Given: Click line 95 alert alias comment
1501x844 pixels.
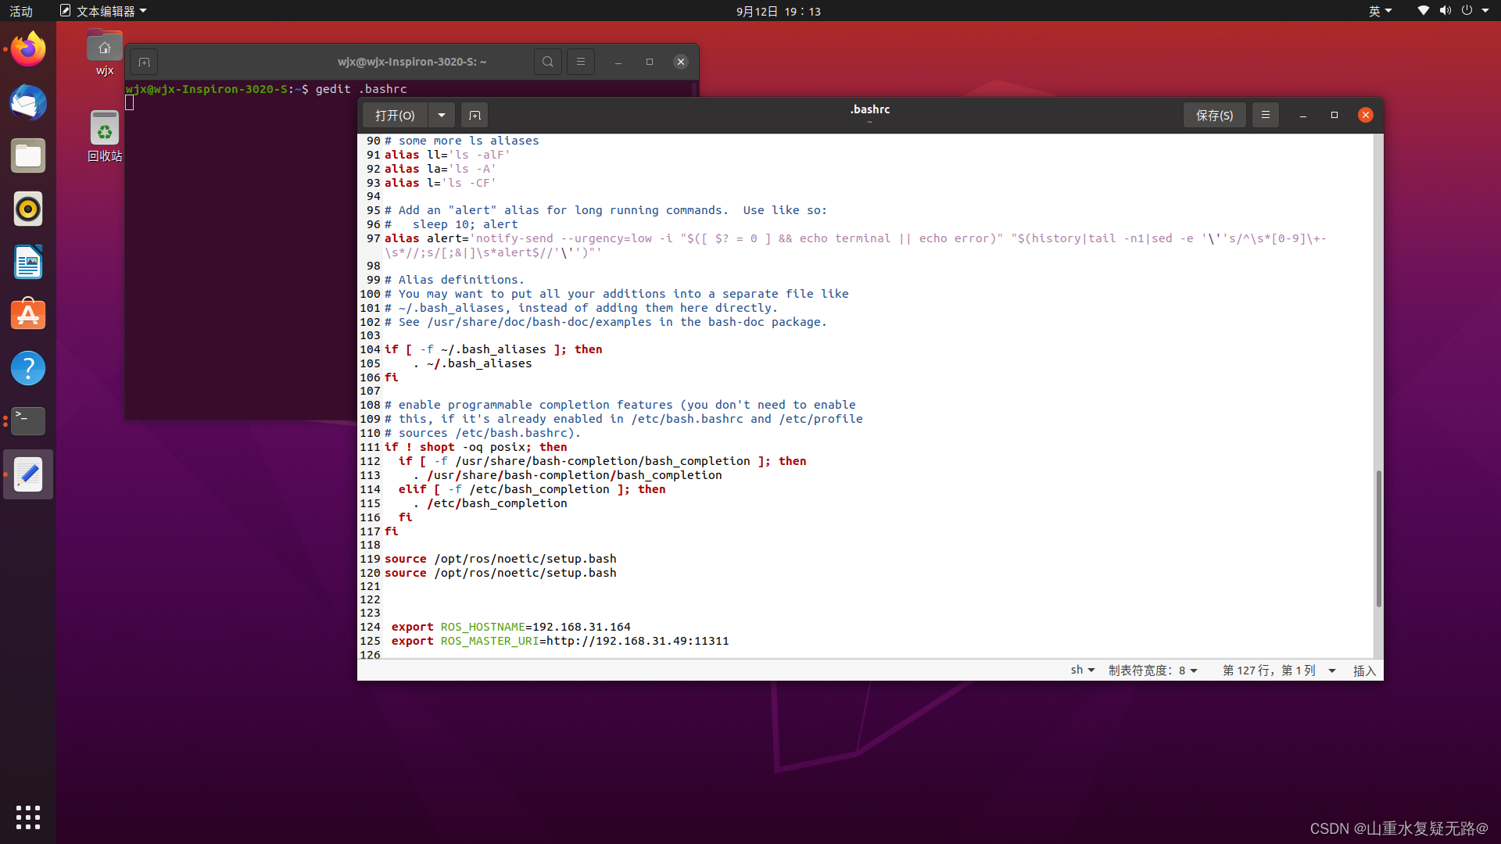Looking at the screenshot, I should tap(605, 210).
